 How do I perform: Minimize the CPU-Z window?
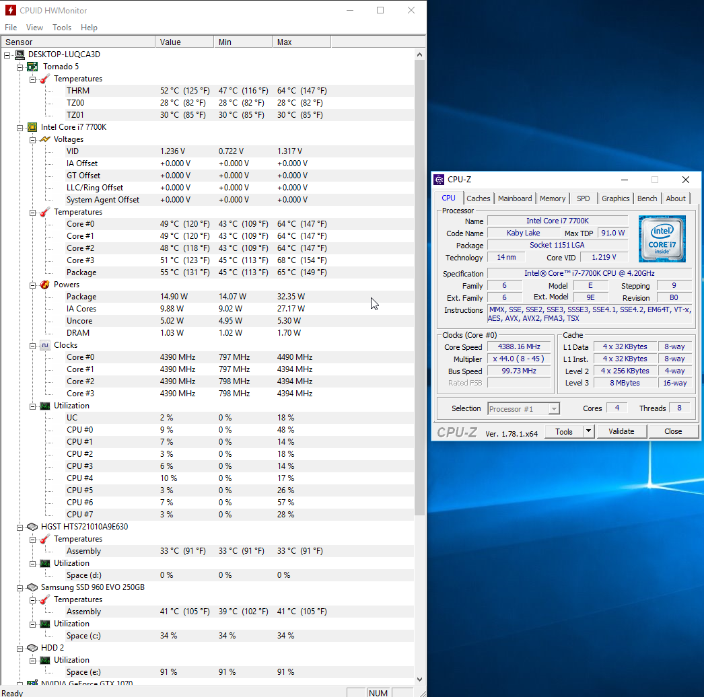624,180
